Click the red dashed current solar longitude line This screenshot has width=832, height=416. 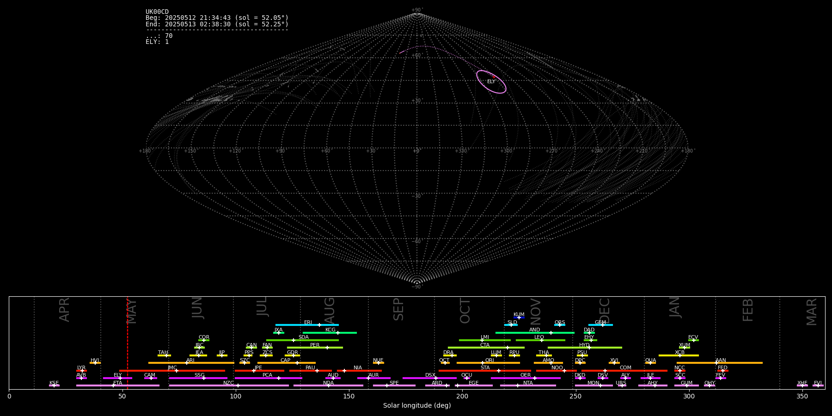(128, 343)
